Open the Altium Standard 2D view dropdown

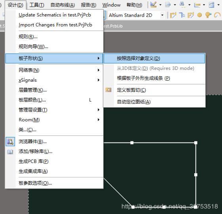pyautogui.click(x=162, y=15)
